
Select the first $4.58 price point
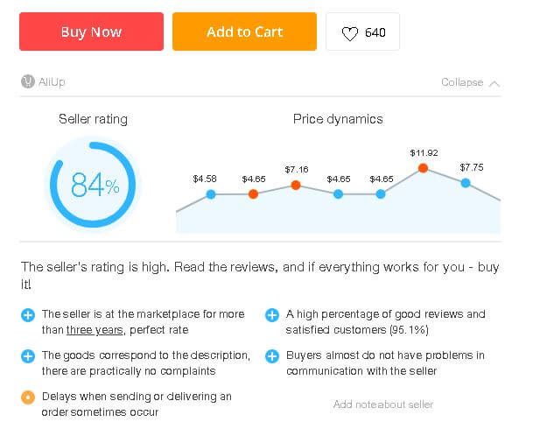(211, 194)
